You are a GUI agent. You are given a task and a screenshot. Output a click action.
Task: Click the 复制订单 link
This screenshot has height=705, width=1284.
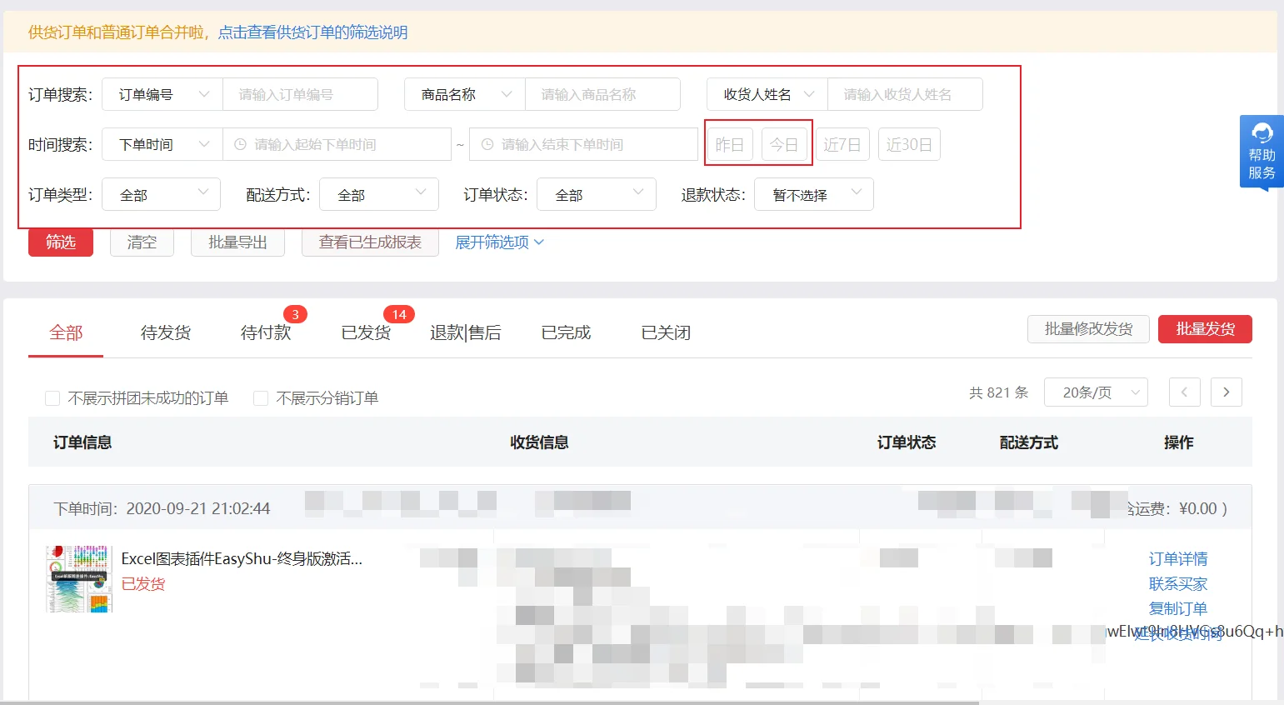click(x=1178, y=608)
